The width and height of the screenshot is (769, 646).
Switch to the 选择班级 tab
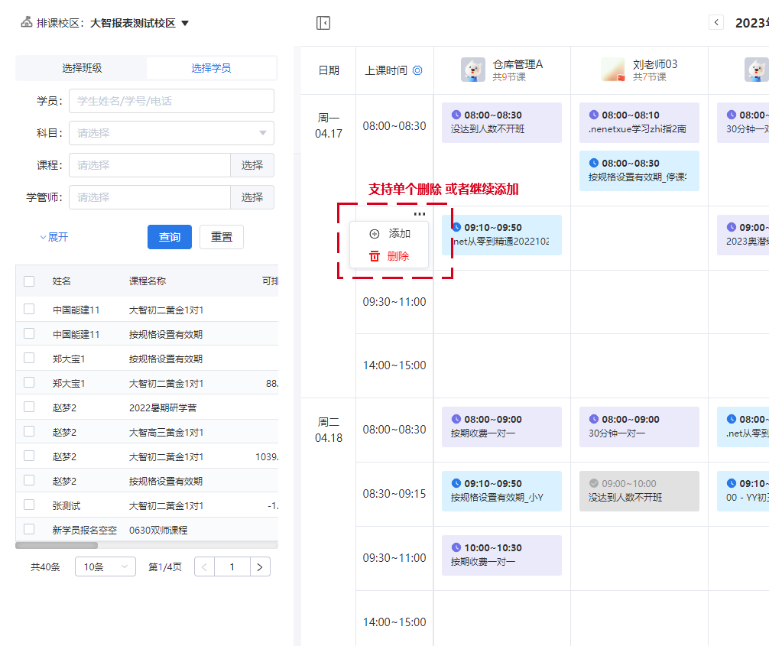click(x=82, y=68)
